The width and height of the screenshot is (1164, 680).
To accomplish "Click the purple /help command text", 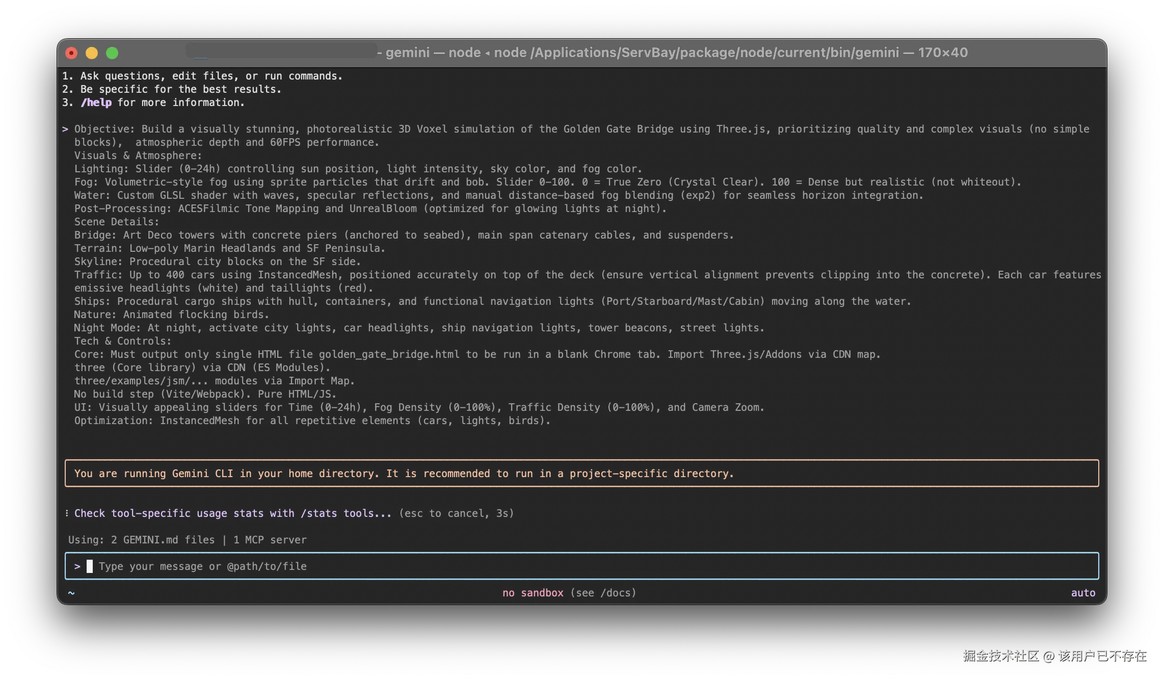I will [96, 102].
